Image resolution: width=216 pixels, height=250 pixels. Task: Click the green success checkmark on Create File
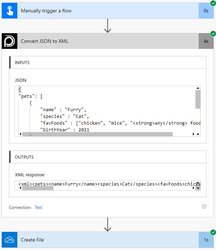click(213, 232)
